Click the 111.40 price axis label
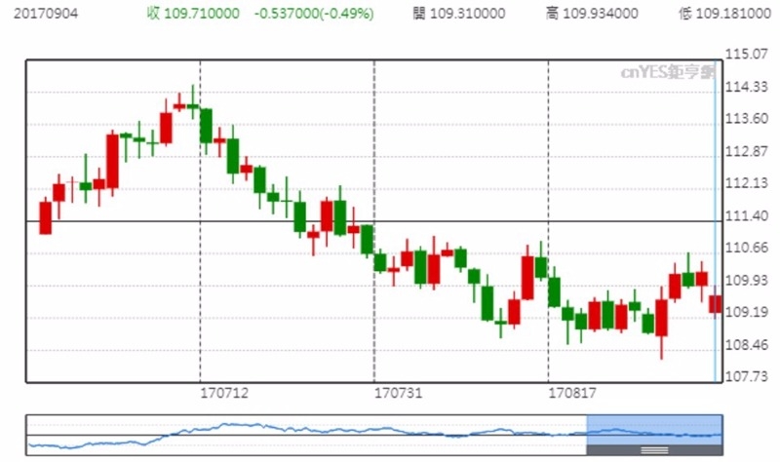 pos(746,215)
